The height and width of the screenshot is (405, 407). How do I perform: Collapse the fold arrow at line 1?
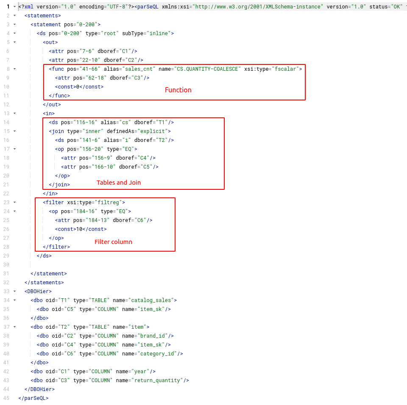click(x=14, y=7)
